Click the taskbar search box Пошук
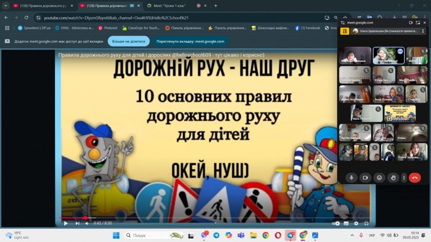Image resolution: width=431 pixels, height=242 pixels. (154, 235)
